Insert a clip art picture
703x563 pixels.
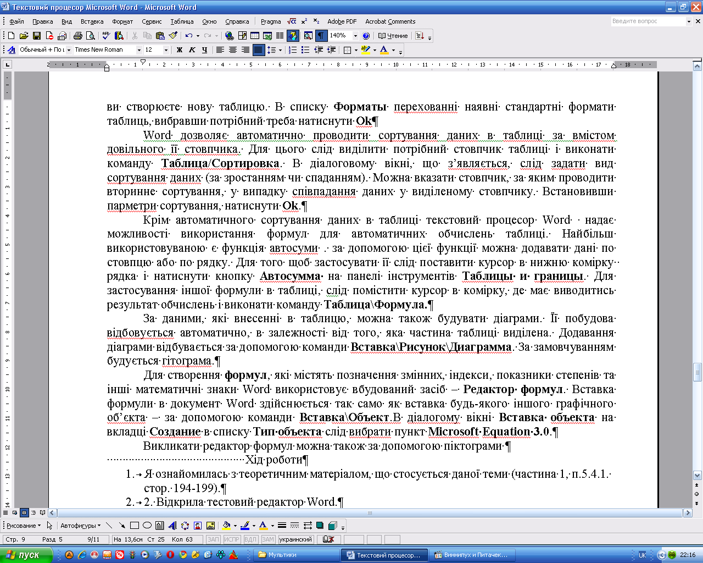[x=197, y=526]
